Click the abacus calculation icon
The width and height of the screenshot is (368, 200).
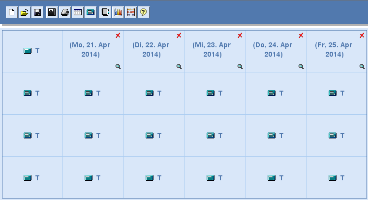tap(131, 12)
